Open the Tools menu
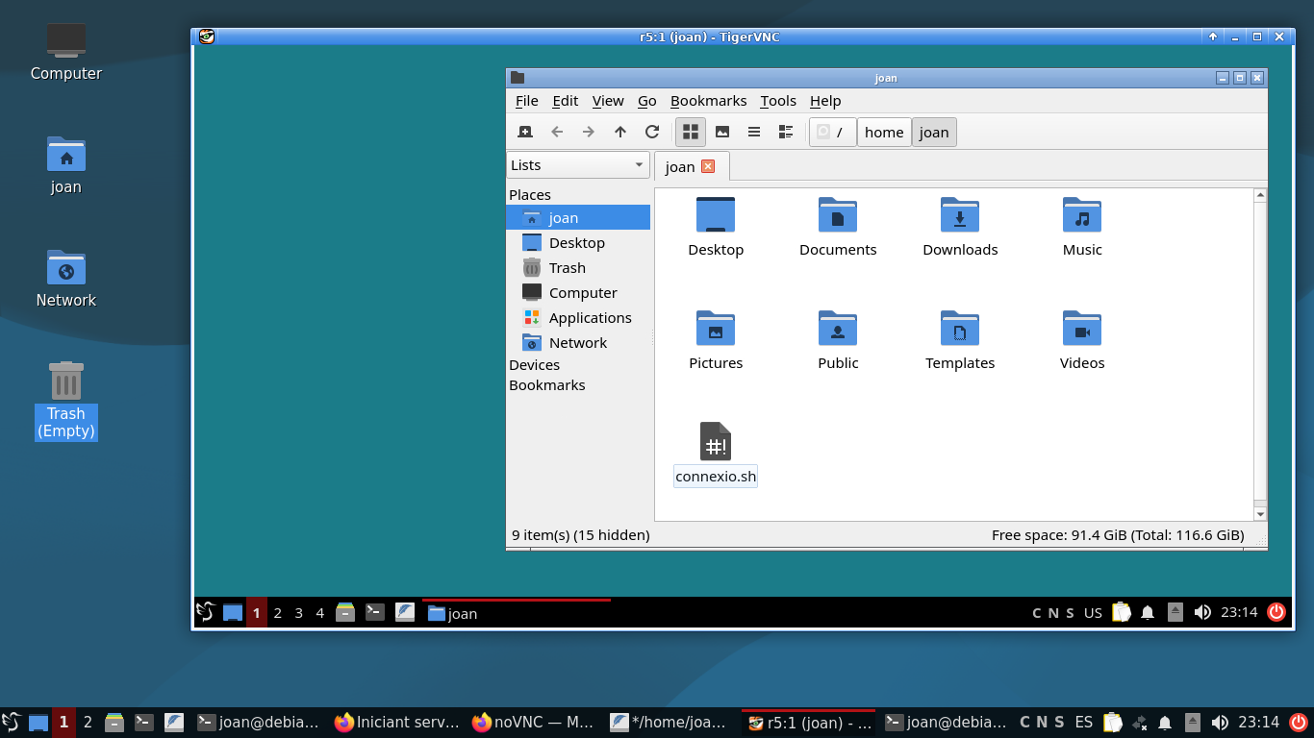This screenshot has width=1314, height=738. coord(777,101)
